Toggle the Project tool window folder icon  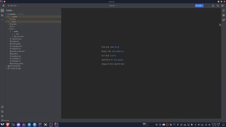point(2,10)
